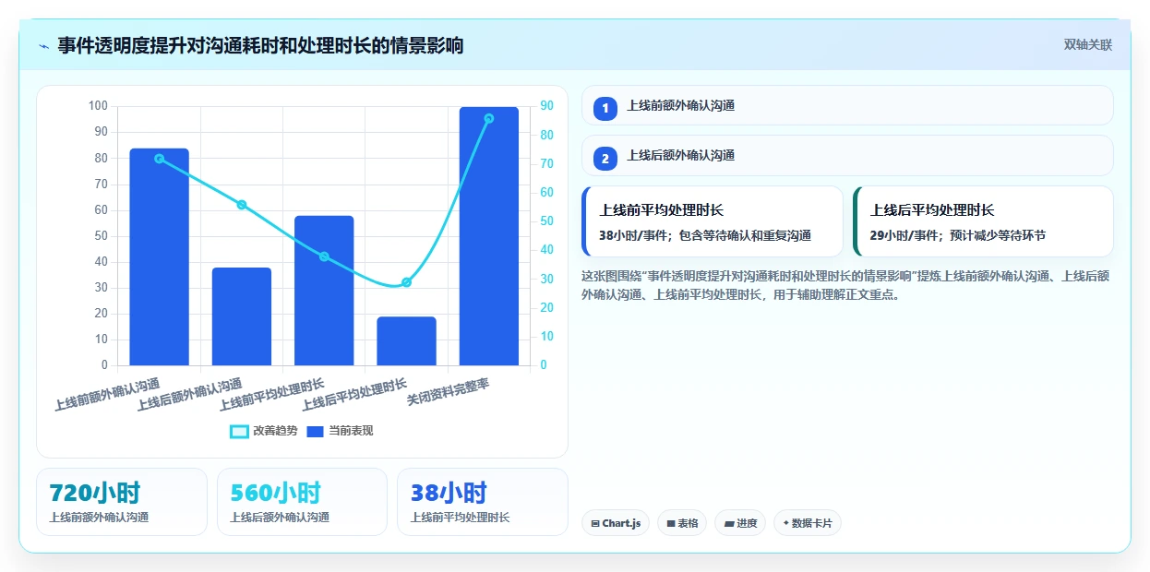Click the 双轴关联 label in the header
This screenshot has width=1150, height=572.
pos(1088,45)
